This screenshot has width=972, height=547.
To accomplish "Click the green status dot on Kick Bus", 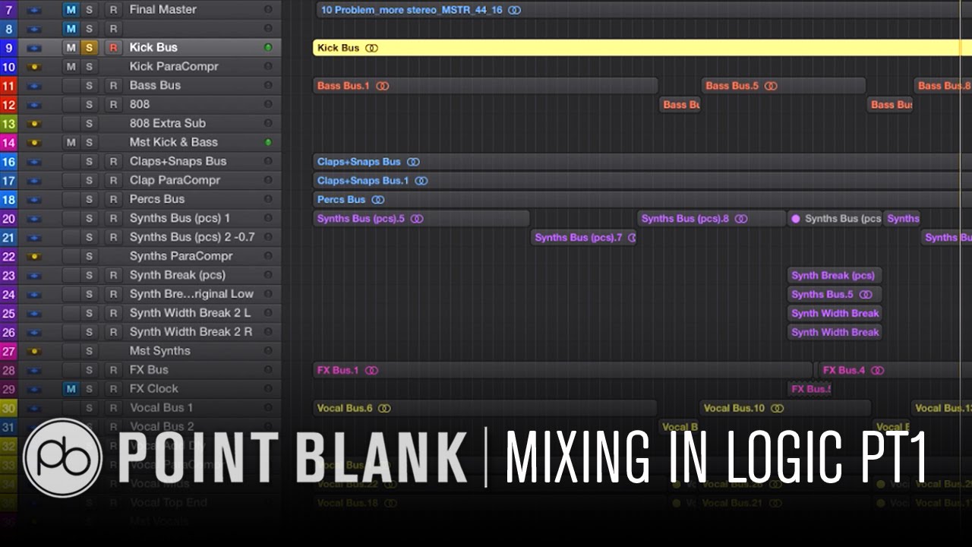I will pyautogui.click(x=268, y=48).
